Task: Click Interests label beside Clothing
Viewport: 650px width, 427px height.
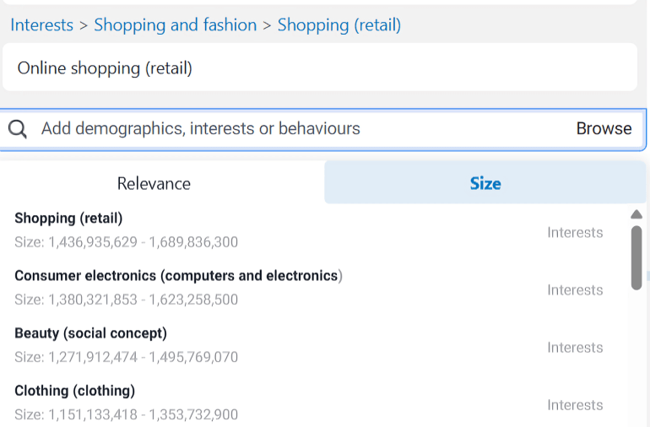Action: click(x=575, y=405)
